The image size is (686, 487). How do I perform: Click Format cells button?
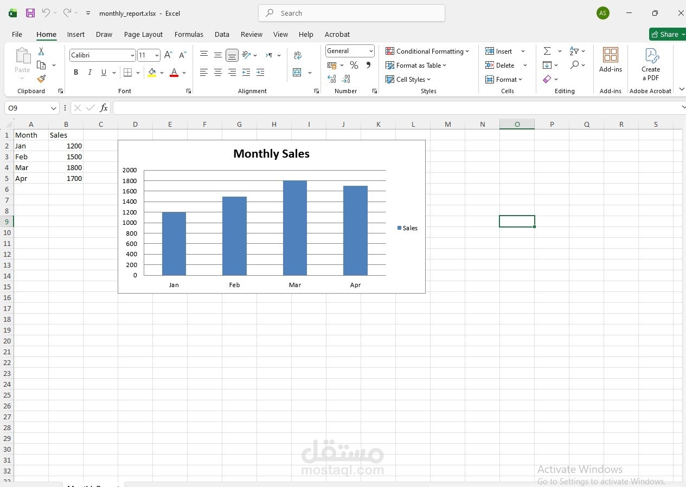pos(504,80)
